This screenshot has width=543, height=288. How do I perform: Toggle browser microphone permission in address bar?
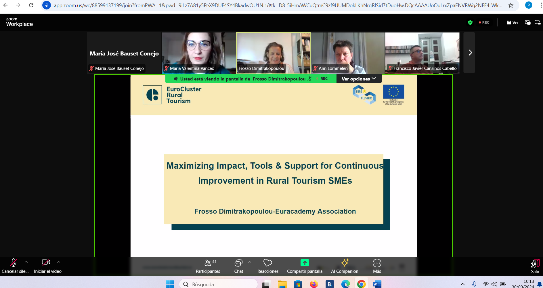[46, 5]
